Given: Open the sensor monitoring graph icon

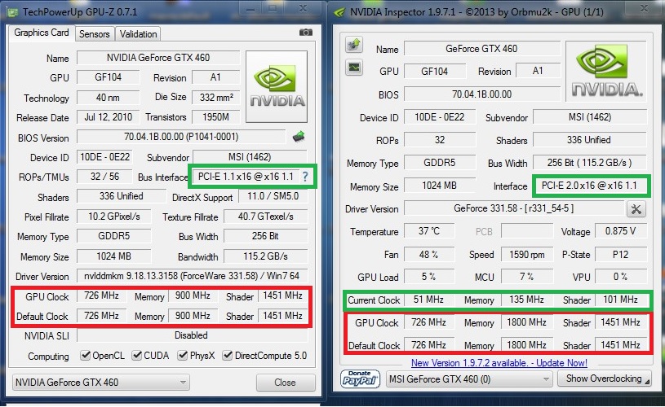Looking at the screenshot, I should pos(354,67).
